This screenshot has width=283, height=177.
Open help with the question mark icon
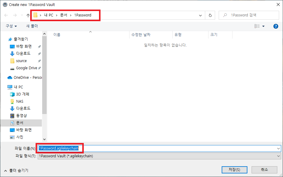[x=276, y=26]
